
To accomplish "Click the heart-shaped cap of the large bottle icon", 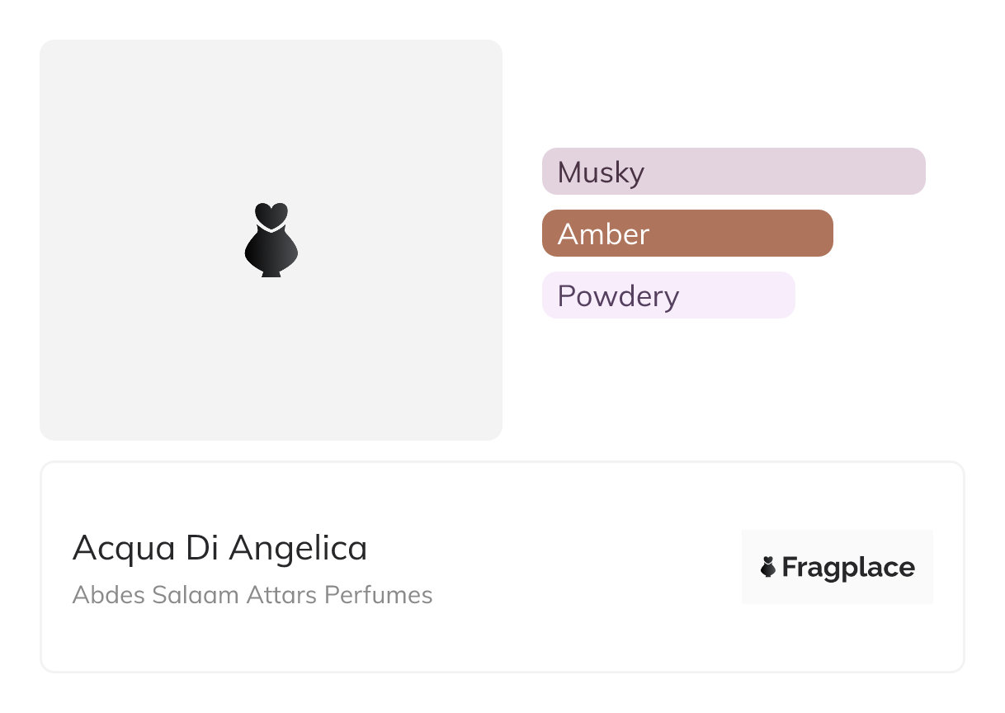I will point(271,215).
